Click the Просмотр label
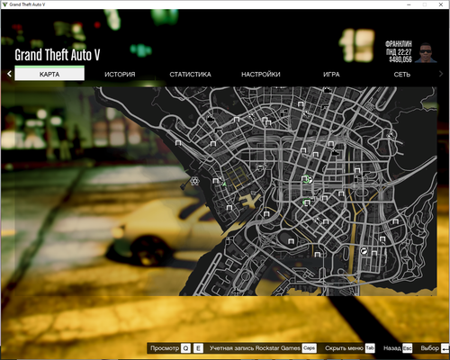This screenshot has width=450, height=360. coord(165,348)
